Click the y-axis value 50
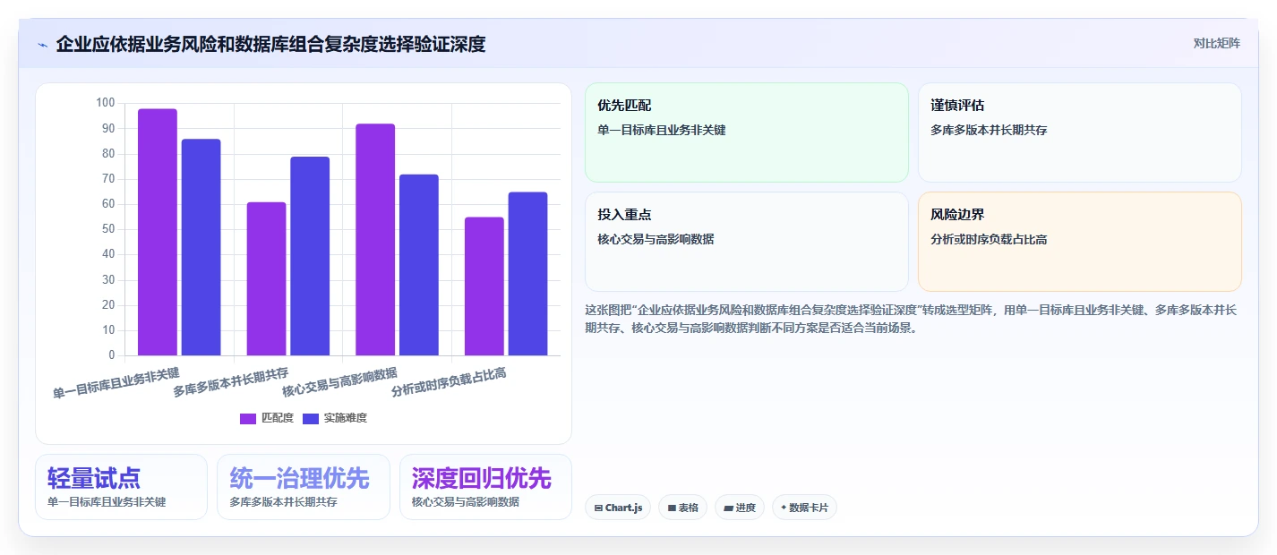Screen dimensions: 1277x555 (108, 229)
